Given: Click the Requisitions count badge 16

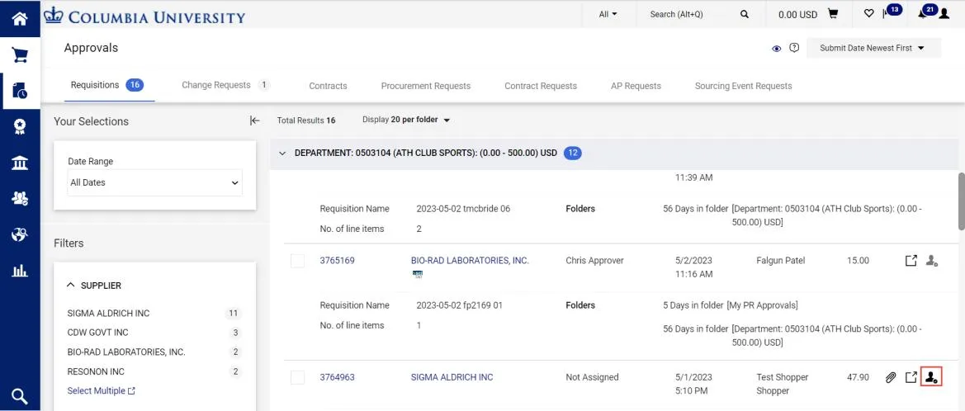Looking at the screenshot, I should 135,85.
